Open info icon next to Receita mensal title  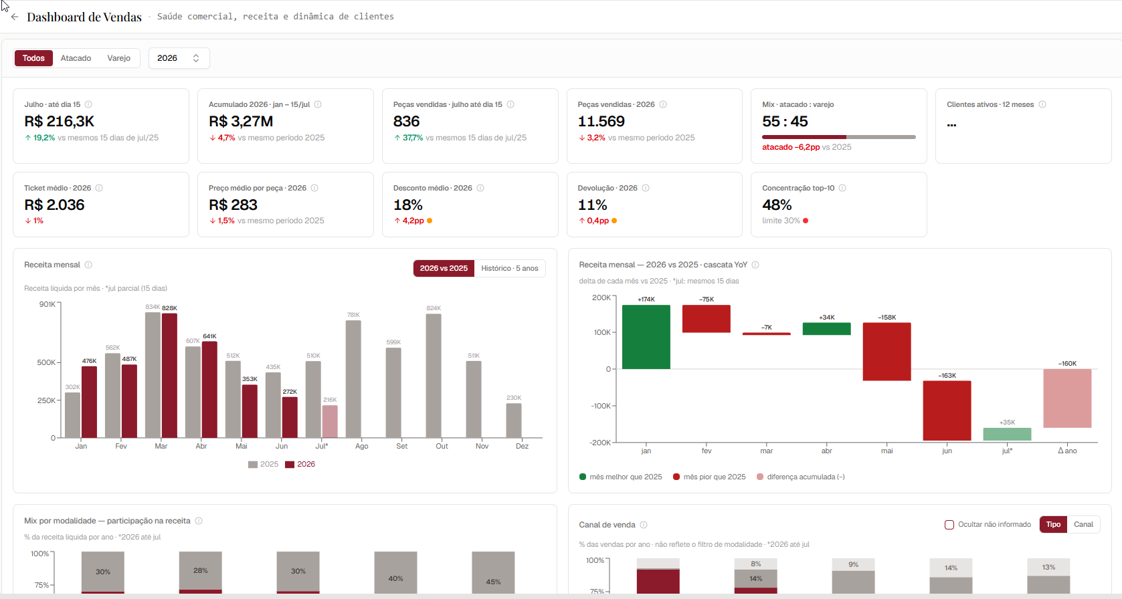pyautogui.click(x=88, y=265)
